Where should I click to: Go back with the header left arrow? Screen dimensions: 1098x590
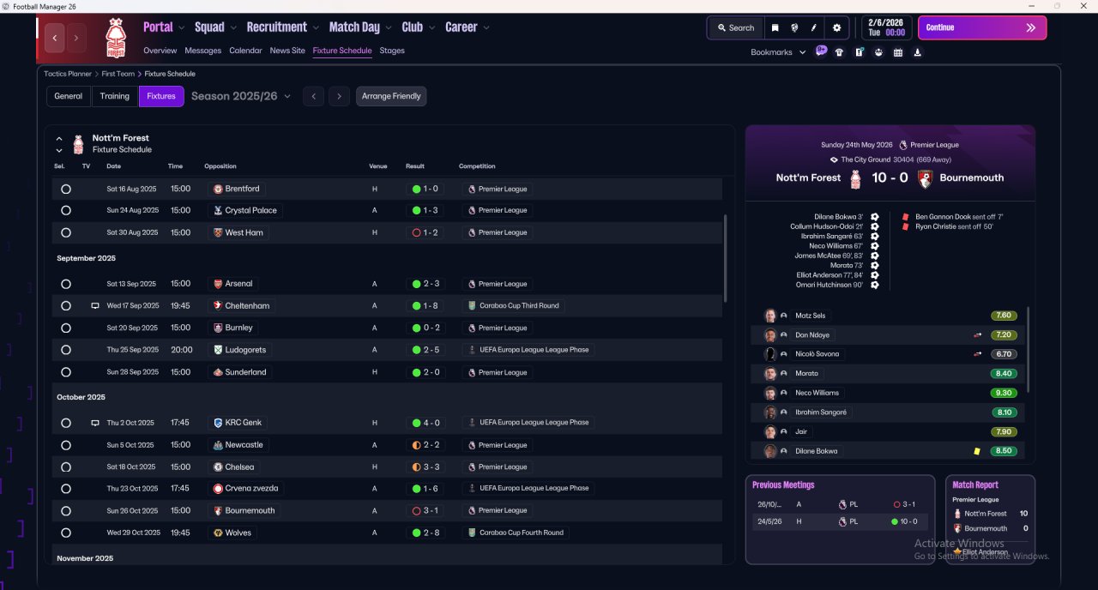point(55,38)
